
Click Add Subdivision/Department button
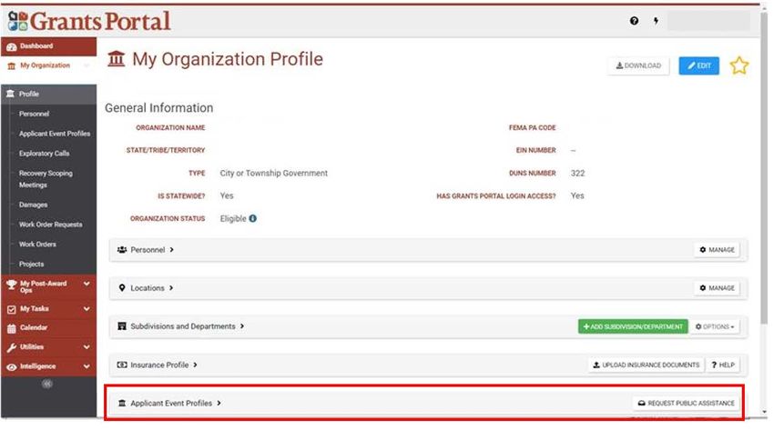pyautogui.click(x=633, y=326)
